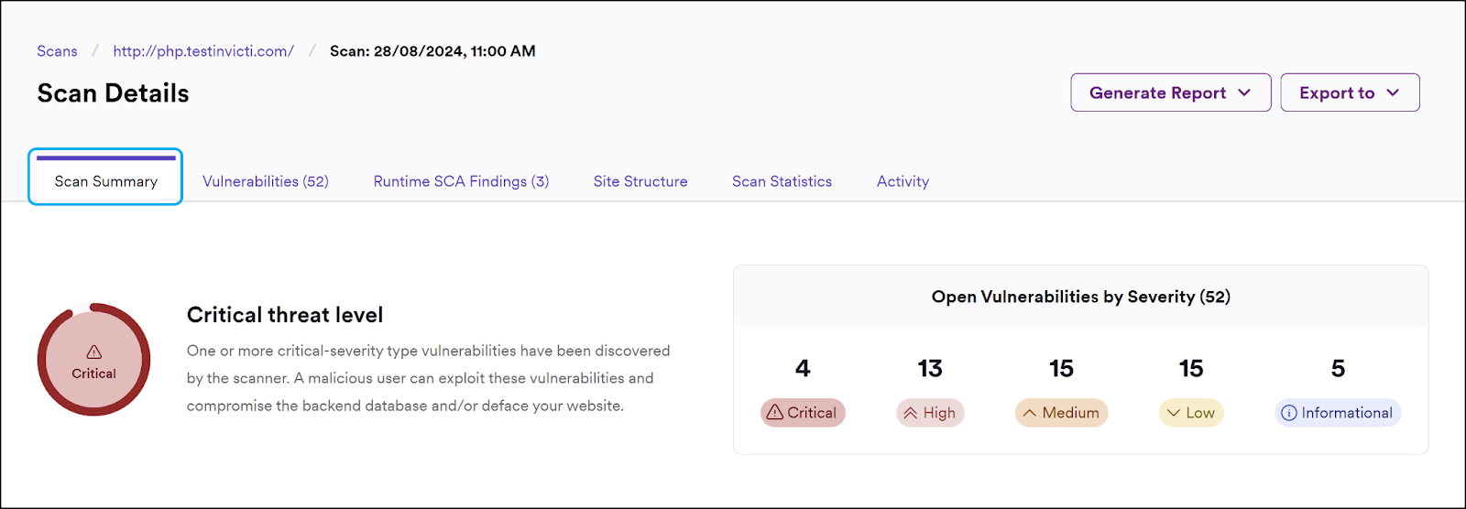The image size is (1466, 509).
Task: Click the warning icon in Critical badge
Action: (x=775, y=412)
